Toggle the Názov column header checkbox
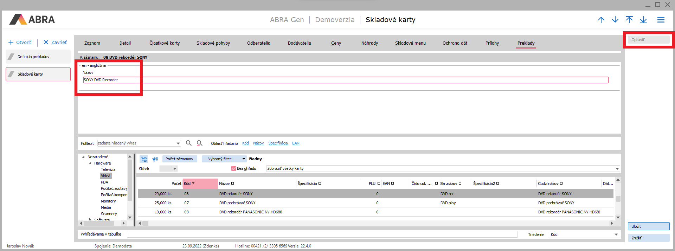Screen dimensions: 675x251 [232, 184]
